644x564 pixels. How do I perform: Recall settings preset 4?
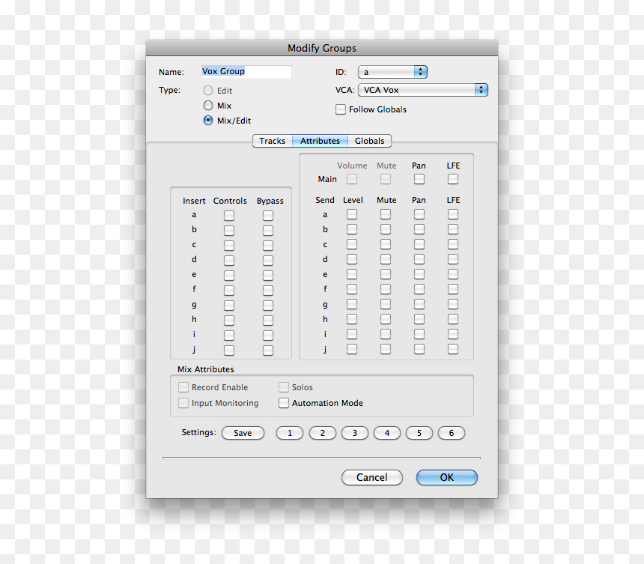(387, 433)
